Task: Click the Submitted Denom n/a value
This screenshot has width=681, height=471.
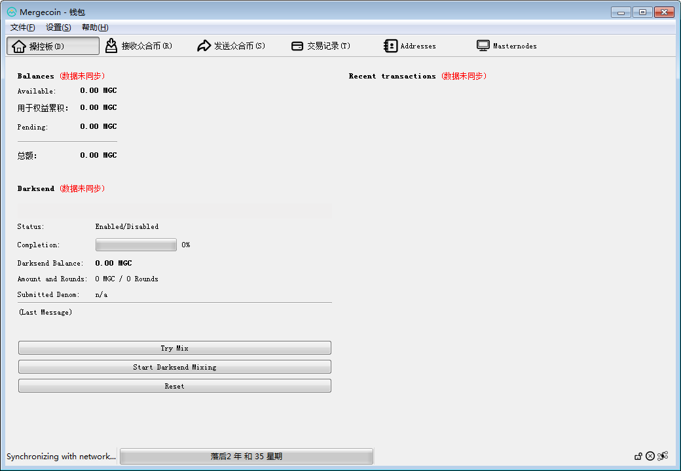Action: click(101, 294)
